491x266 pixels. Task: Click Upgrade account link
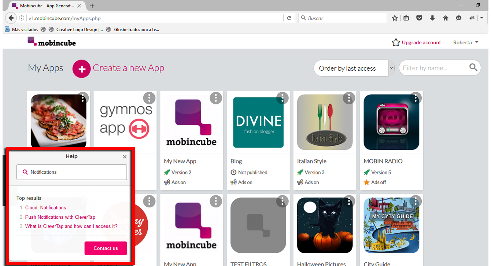pyautogui.click(x=421, y=43)
